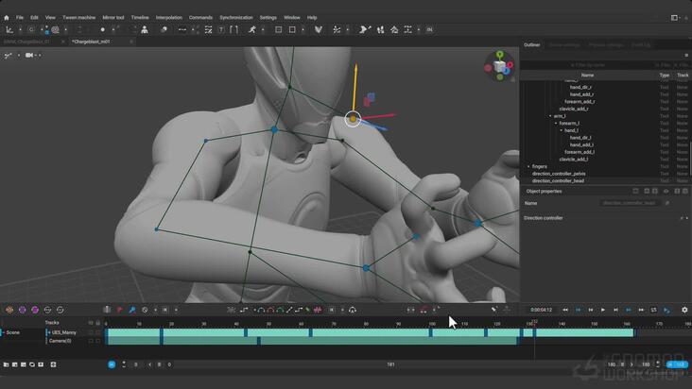Collapse the Scene track group

(x=4, y=332)
